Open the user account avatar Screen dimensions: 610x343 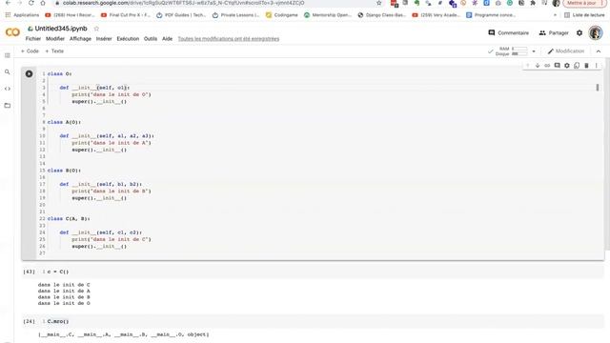[x=595, y=33]
